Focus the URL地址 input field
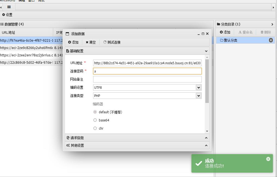 [147, 63]
